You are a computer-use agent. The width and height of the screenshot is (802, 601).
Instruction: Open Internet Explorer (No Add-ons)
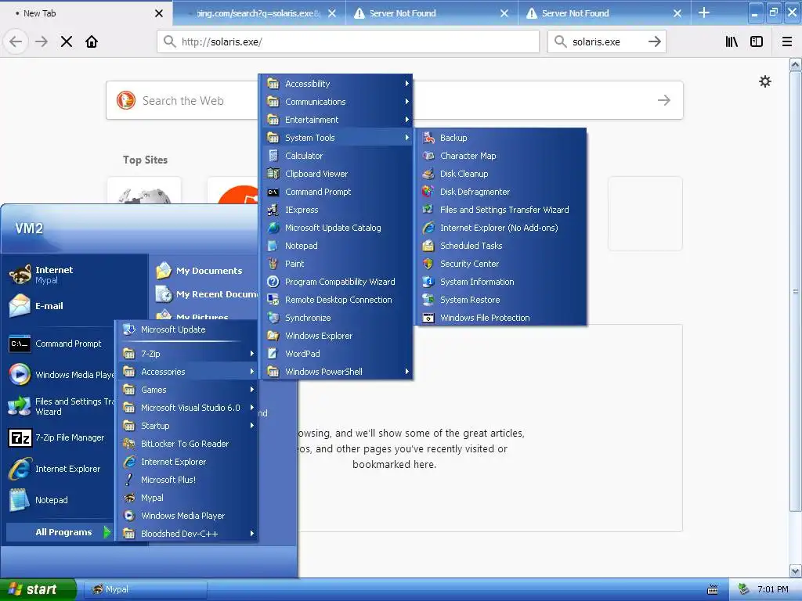tap(500, 228)
